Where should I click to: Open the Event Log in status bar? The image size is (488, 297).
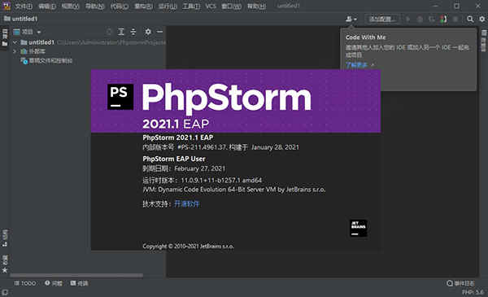460,283
